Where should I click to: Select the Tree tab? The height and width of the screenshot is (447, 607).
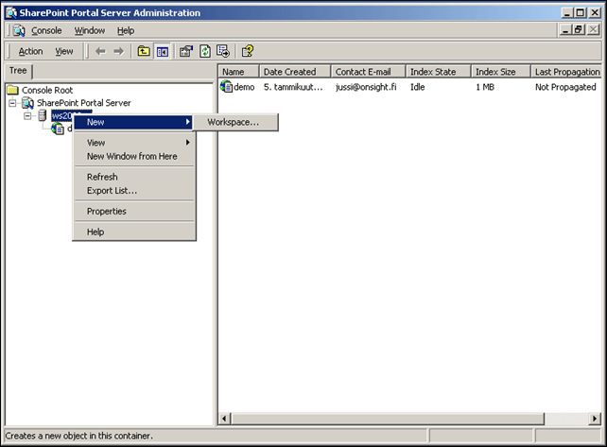coord(18,71)
